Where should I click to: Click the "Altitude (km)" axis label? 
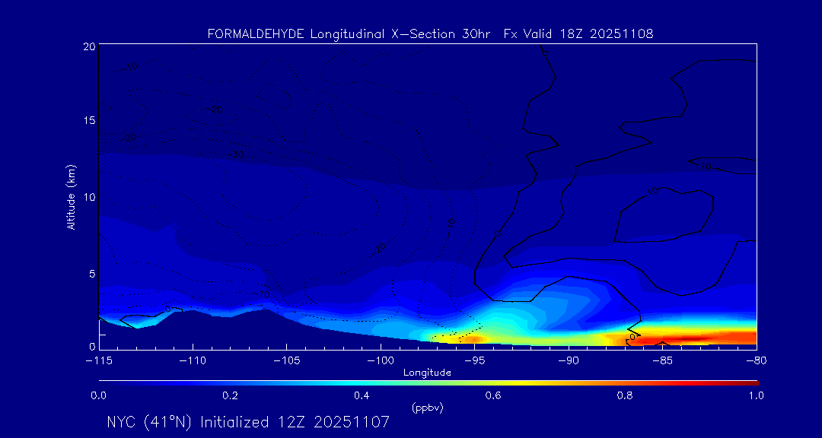click(x=72, y=196)
